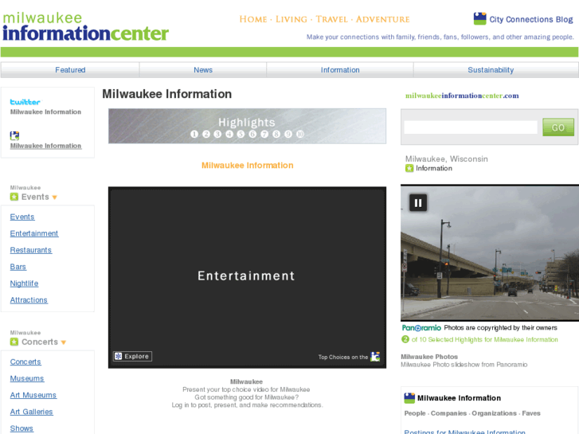Open the Museums sidebar link
Image resolution: width=579 pixels, height=434 pixels.
(26, 378)
